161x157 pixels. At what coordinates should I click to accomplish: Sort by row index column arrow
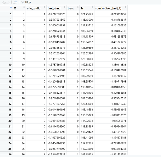11,7
